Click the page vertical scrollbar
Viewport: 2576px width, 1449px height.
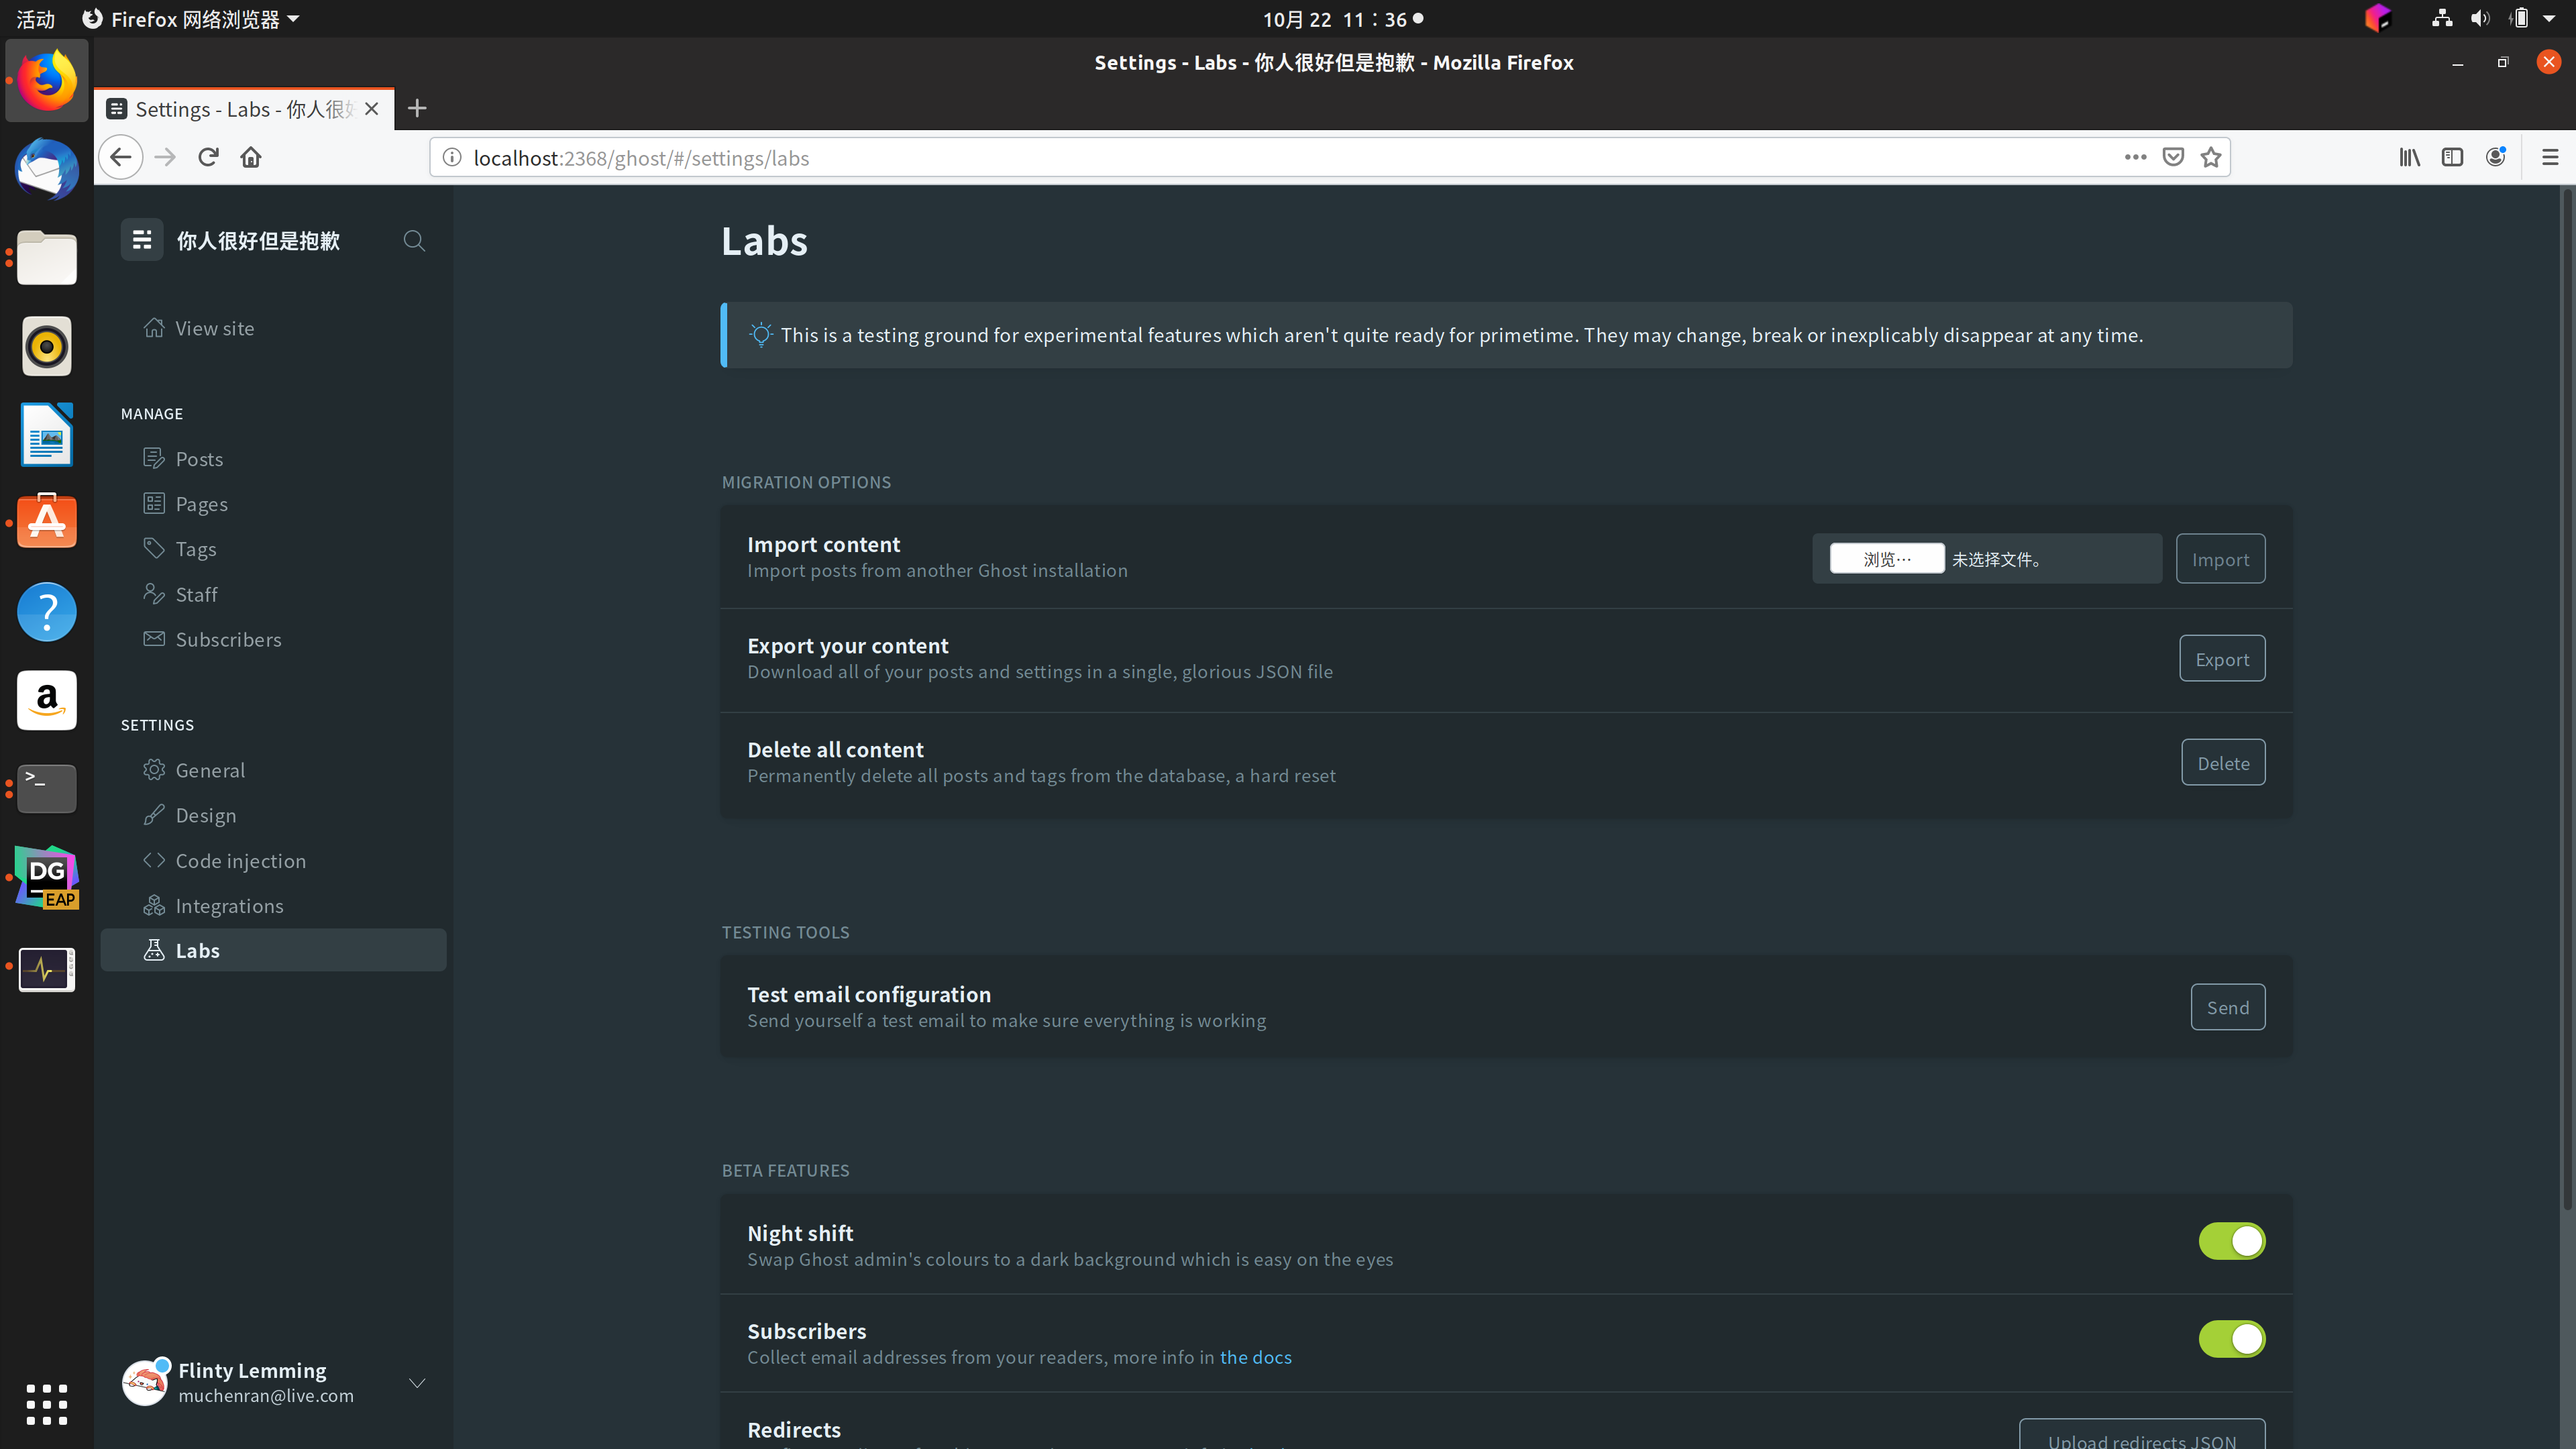tap(2566, 700)
